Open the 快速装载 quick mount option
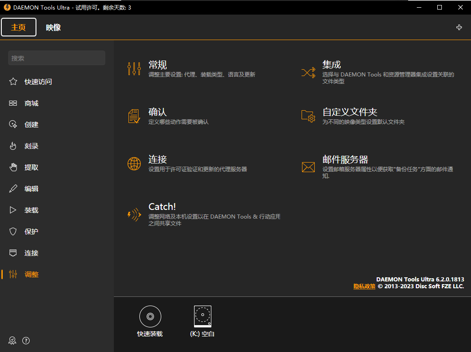 pyautogui.click(x=150, y=321)
